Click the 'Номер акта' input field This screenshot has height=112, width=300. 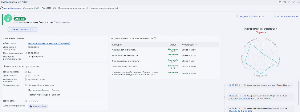pos(67,101)
